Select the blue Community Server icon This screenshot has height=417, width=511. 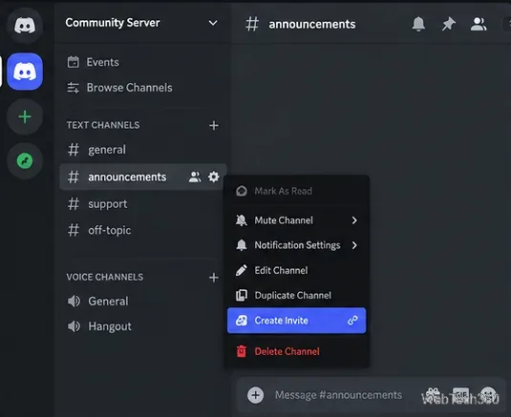(25, 72)
